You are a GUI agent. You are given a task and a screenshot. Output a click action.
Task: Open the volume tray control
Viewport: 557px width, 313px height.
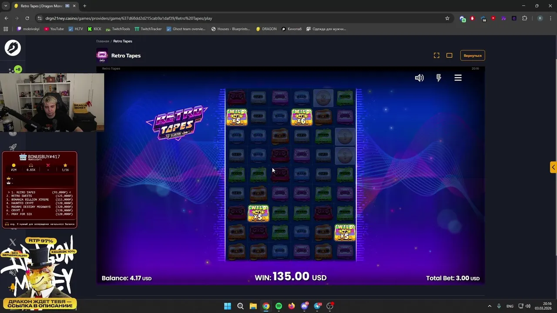coord(528,306)
